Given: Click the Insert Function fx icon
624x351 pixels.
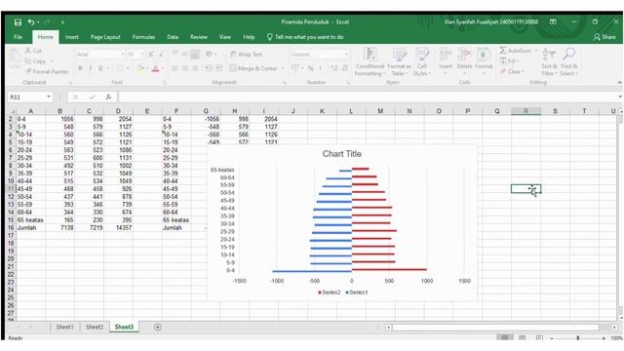Looking at the screenshot, I should 108,97.
